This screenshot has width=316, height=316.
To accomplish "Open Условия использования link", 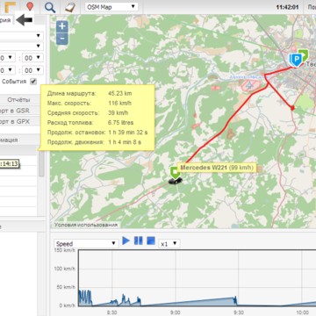I will pyautogui.click(x=86, y=225).
